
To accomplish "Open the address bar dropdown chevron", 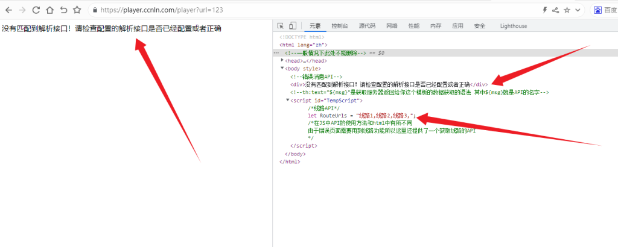I will pos(578,10).
